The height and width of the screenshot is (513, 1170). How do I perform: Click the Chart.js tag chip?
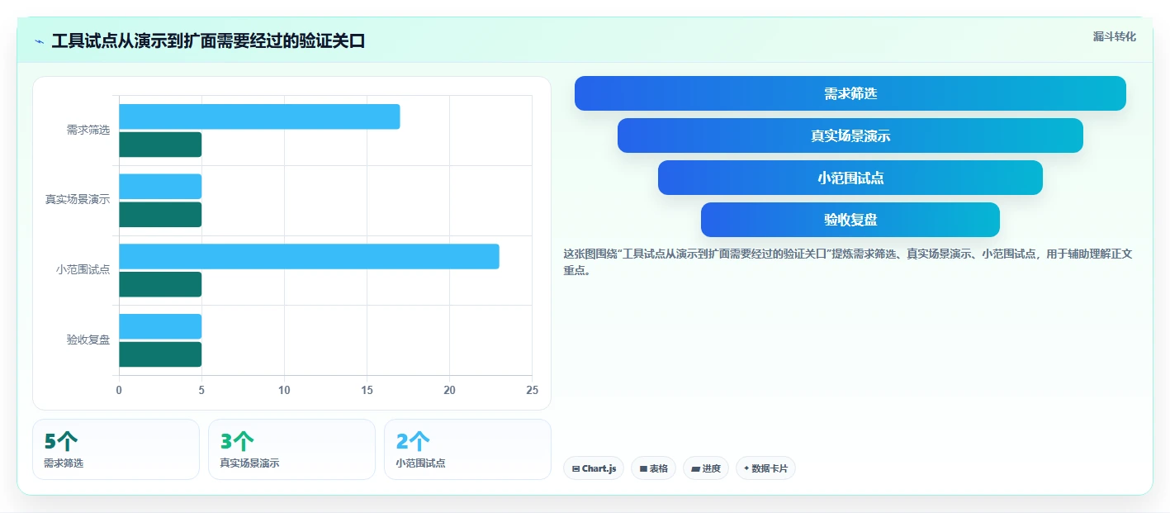click(x=594, y=468)
